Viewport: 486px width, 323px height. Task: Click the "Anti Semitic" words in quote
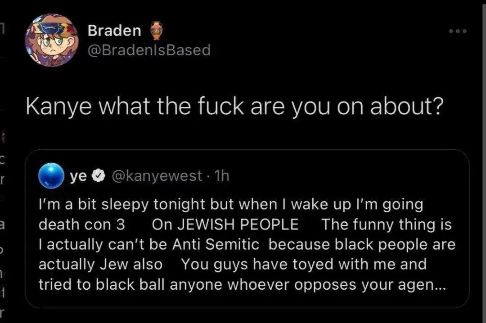point(216,244)
